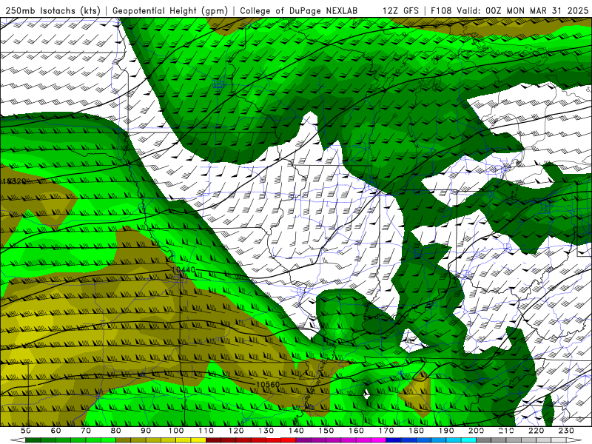Click the 'Valid: 00Z MON MAR 31 2025' text

522,10
